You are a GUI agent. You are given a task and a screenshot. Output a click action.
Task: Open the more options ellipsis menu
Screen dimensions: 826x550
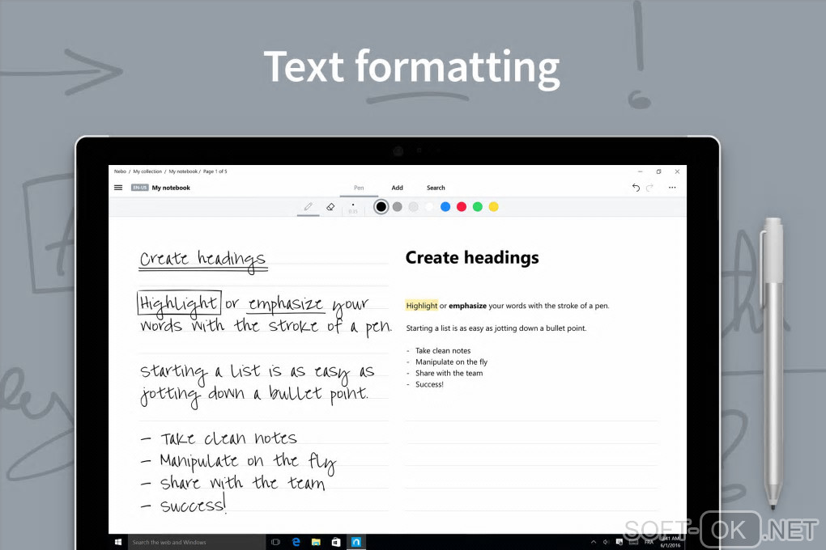tap(672, 188)
